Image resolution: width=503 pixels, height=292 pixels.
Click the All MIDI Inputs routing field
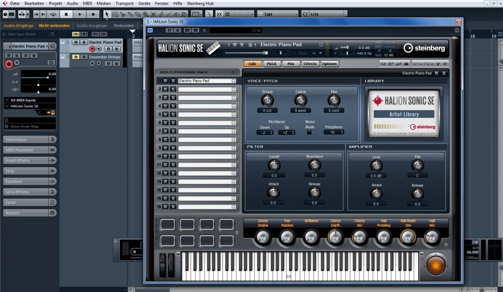coord(29,100)
